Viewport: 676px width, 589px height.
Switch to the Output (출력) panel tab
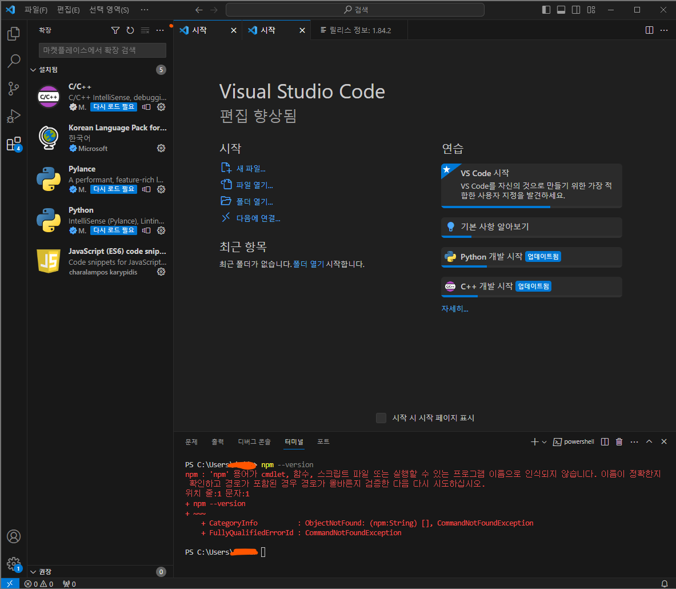pos(218,442)
